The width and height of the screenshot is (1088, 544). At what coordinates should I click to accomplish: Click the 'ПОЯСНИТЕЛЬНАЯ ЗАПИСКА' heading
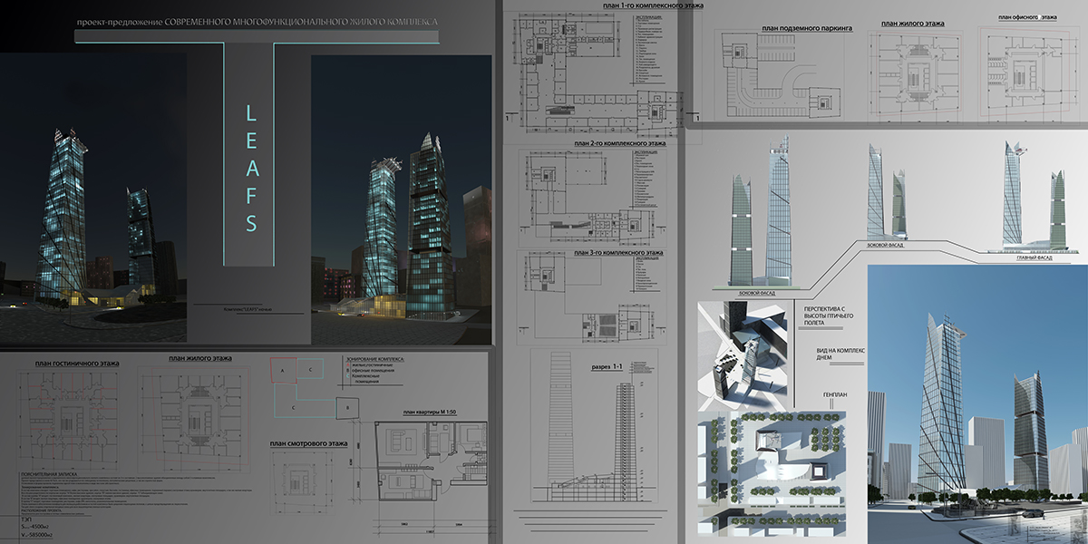click(48, 474)
